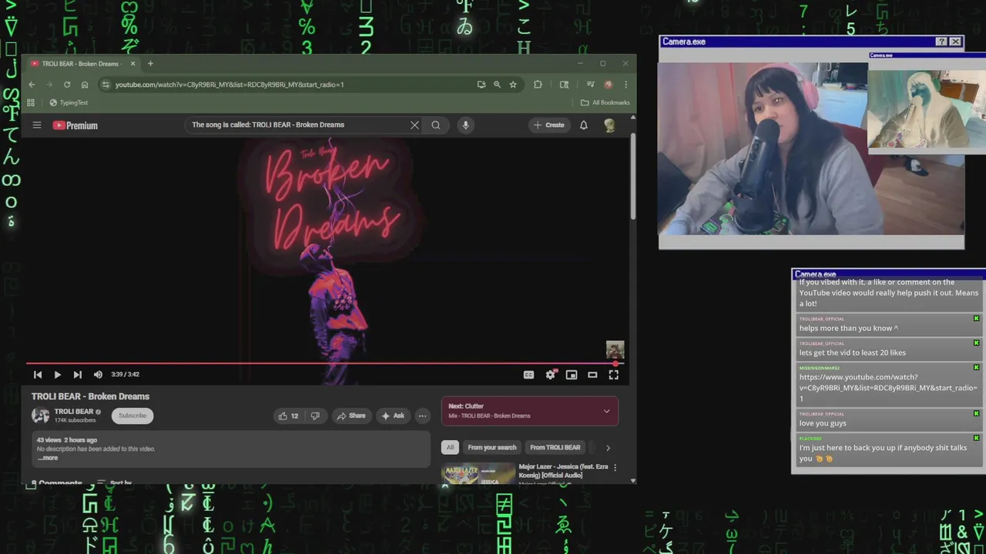Open Major Lazer Jessica video thumbnail
The image size is (986, 554).
click(x=478, y=473)
